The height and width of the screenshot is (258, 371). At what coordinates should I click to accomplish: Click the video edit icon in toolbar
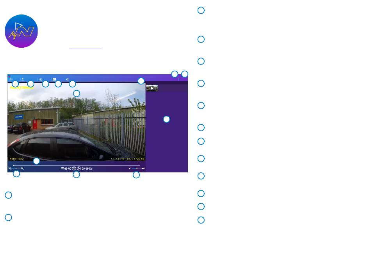pos(54,79)
